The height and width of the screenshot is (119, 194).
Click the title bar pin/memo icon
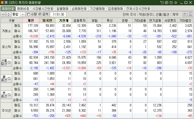click(x=162, y=3)
